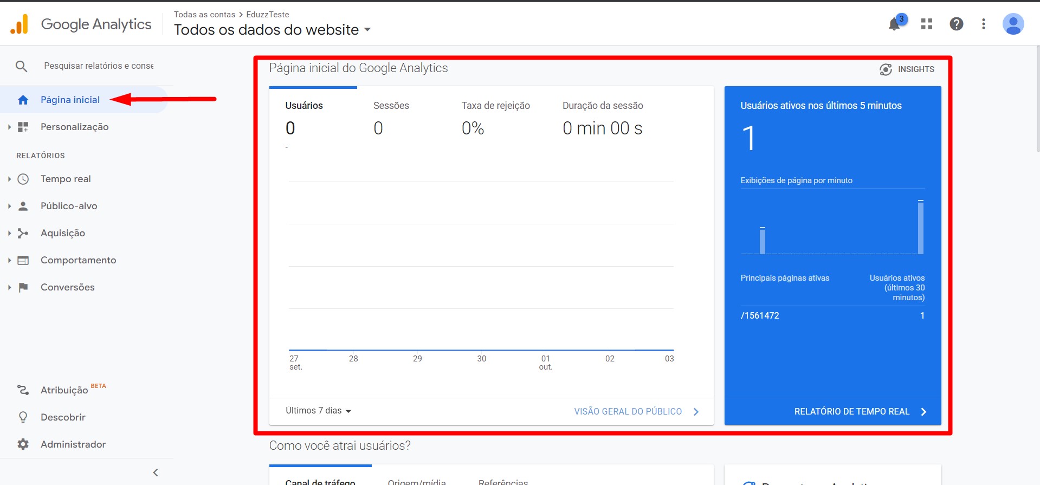This screenshot has width=1040, height=485.
Task: Open Público-alvo reports
Action: click(69, 206)
